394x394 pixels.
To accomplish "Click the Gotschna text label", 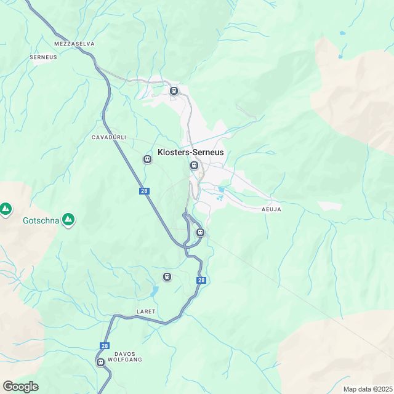I will pyautogui.click(x=41, y=220).
